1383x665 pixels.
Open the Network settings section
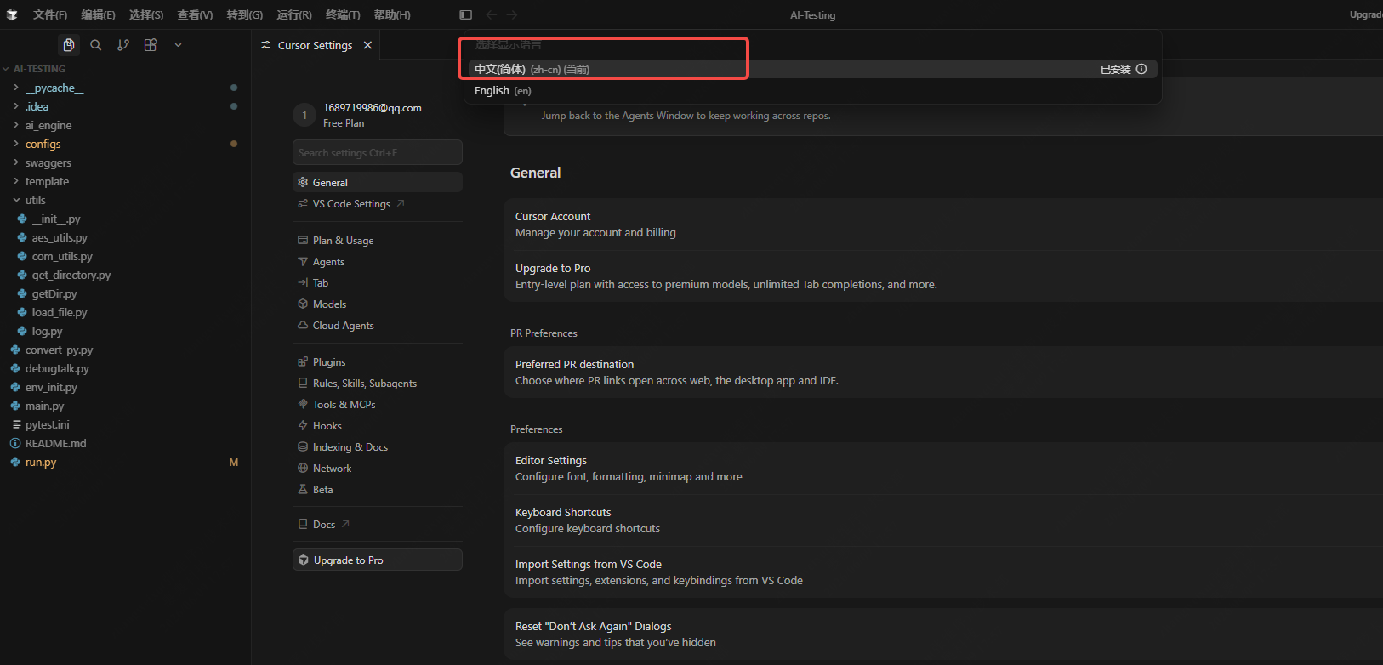click(x=378, y=469)
